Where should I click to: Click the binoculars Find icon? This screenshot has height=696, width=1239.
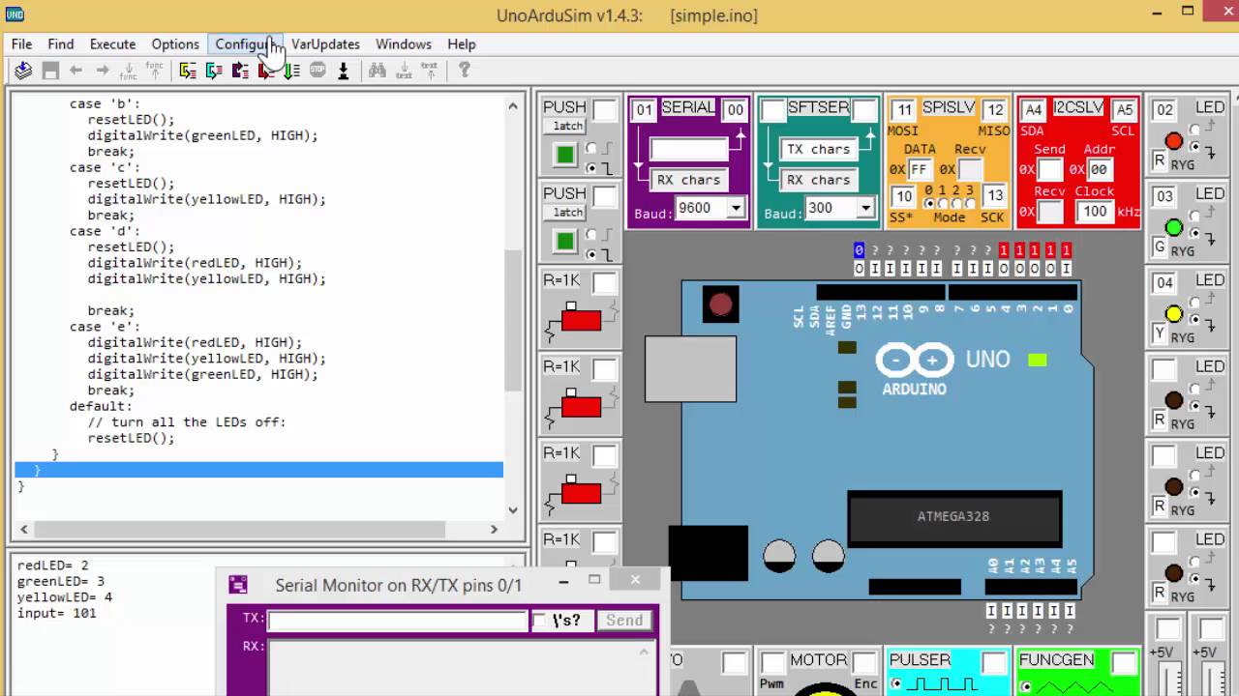(x=378, y=71)
